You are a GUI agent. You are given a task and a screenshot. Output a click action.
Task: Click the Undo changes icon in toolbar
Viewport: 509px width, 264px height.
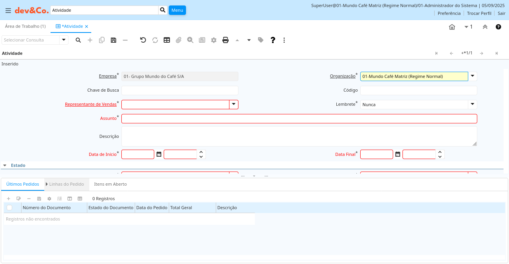[x=143, y=40]
